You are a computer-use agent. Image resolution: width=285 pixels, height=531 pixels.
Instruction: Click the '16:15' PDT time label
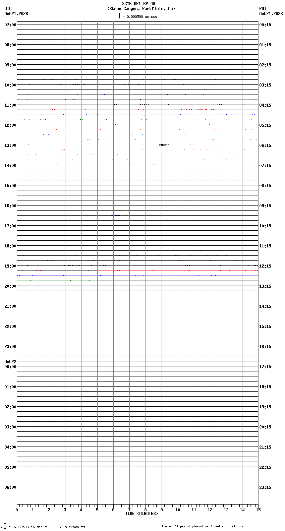265,347
